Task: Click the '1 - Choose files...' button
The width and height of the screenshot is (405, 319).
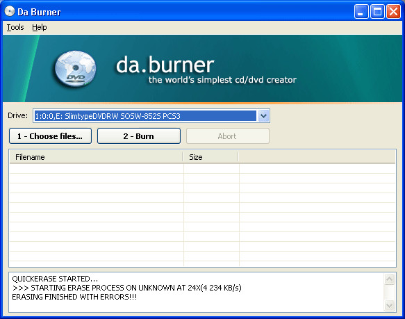Action: [x=51, y=136]
